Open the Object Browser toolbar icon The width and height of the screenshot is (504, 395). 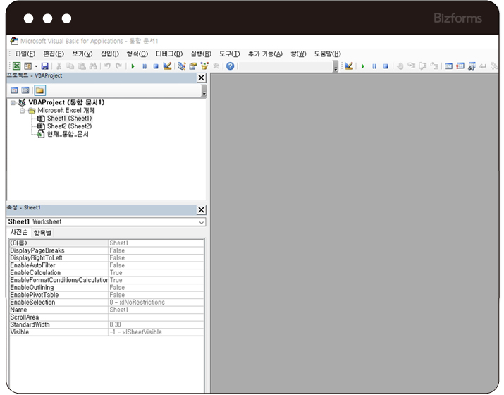pyautogui.click(x=205, y=66)
